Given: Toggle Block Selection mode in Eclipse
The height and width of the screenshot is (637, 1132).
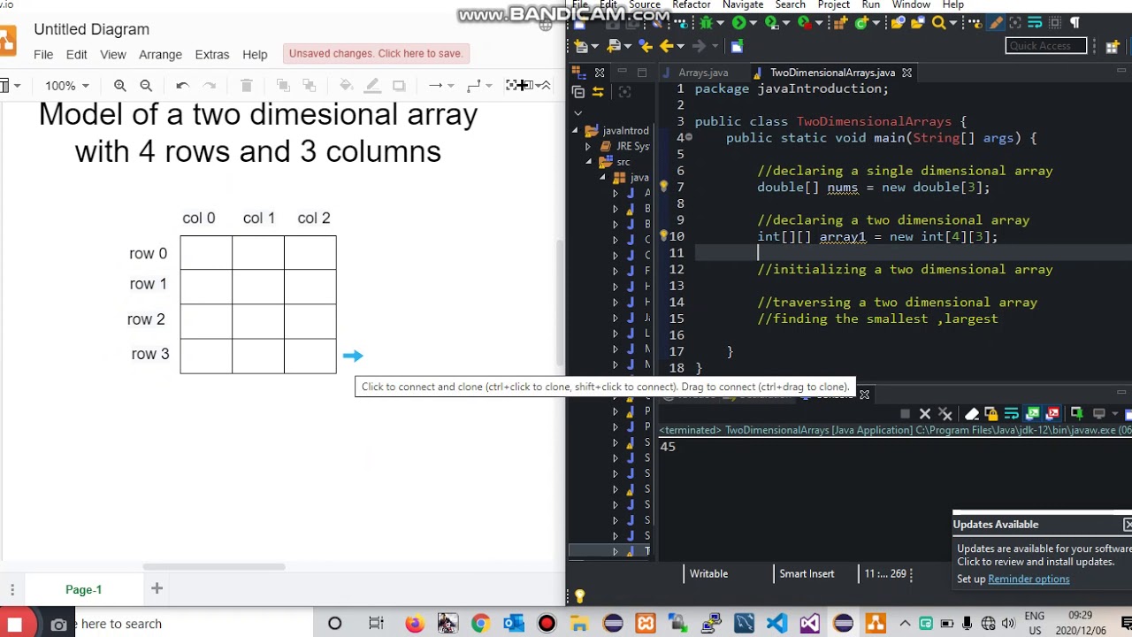Looking at the screenshot, I should coord(1054,22).
